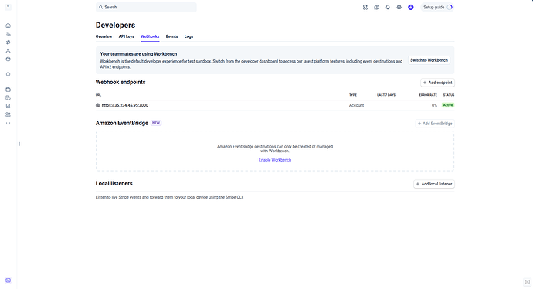Open the Help icon in header
The image size is (533, 289).
(377, 7)
